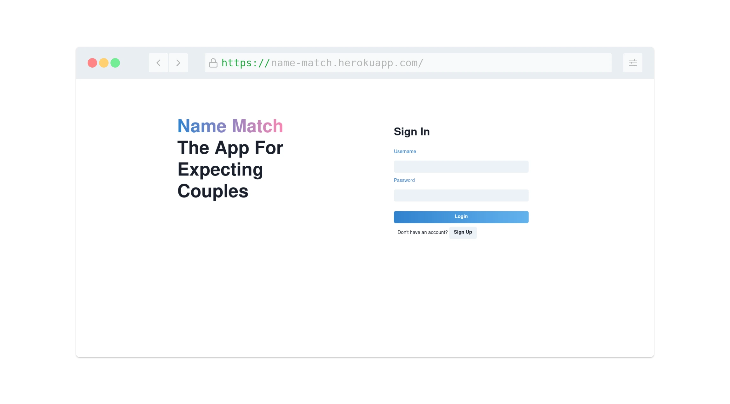Click the browser back arrow
This screenshot has width=730, height=404.
pyautogui.click(x=158, y=63)
